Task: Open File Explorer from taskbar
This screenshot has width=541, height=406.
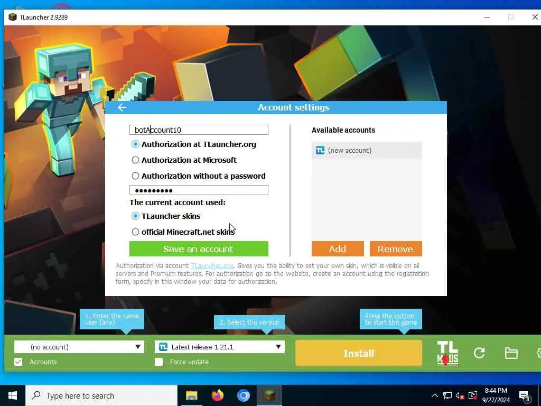Action: [x=191, y=395]
